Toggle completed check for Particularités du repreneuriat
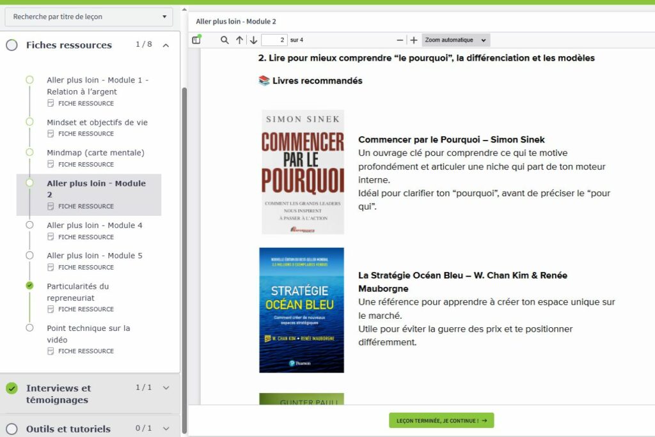Viewport: 655px width, 437px height. tap(29, 286)
